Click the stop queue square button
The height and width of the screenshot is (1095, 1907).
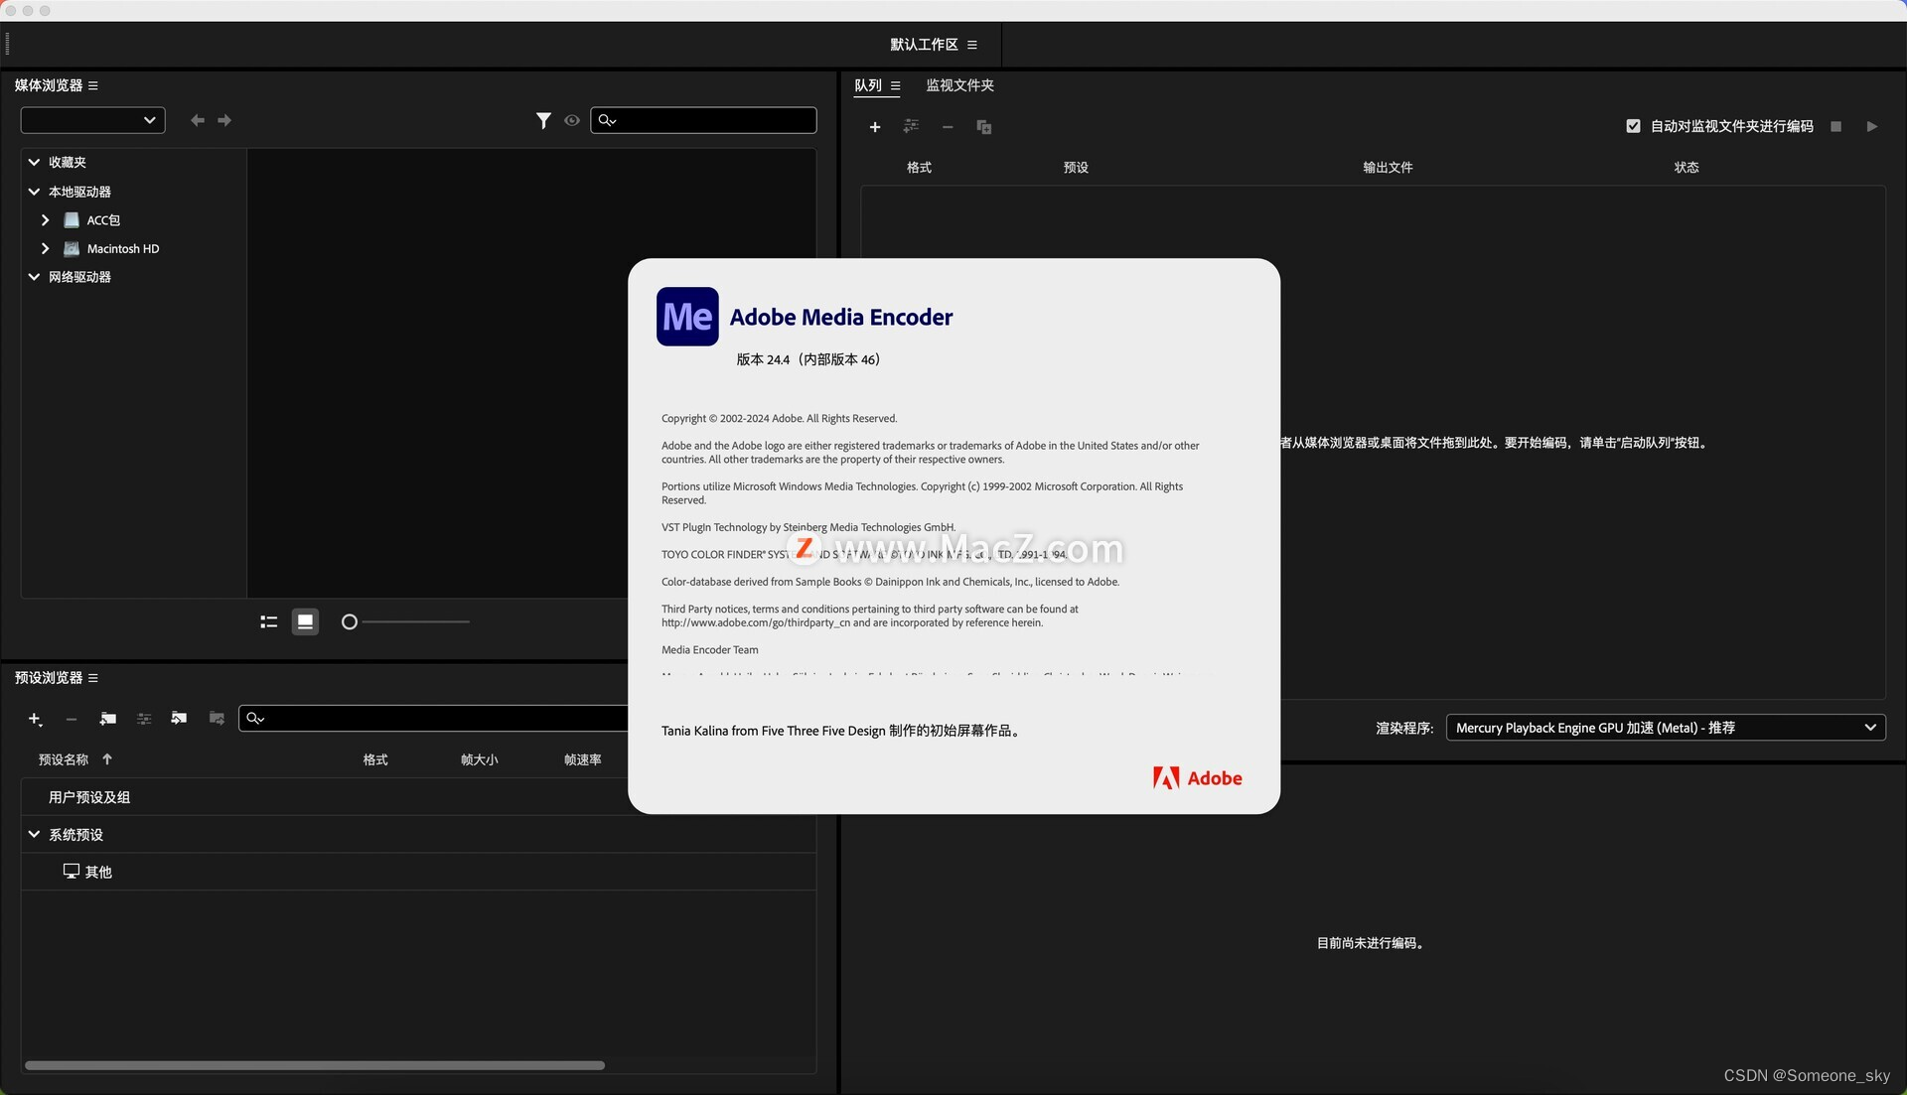[1835, 127]
